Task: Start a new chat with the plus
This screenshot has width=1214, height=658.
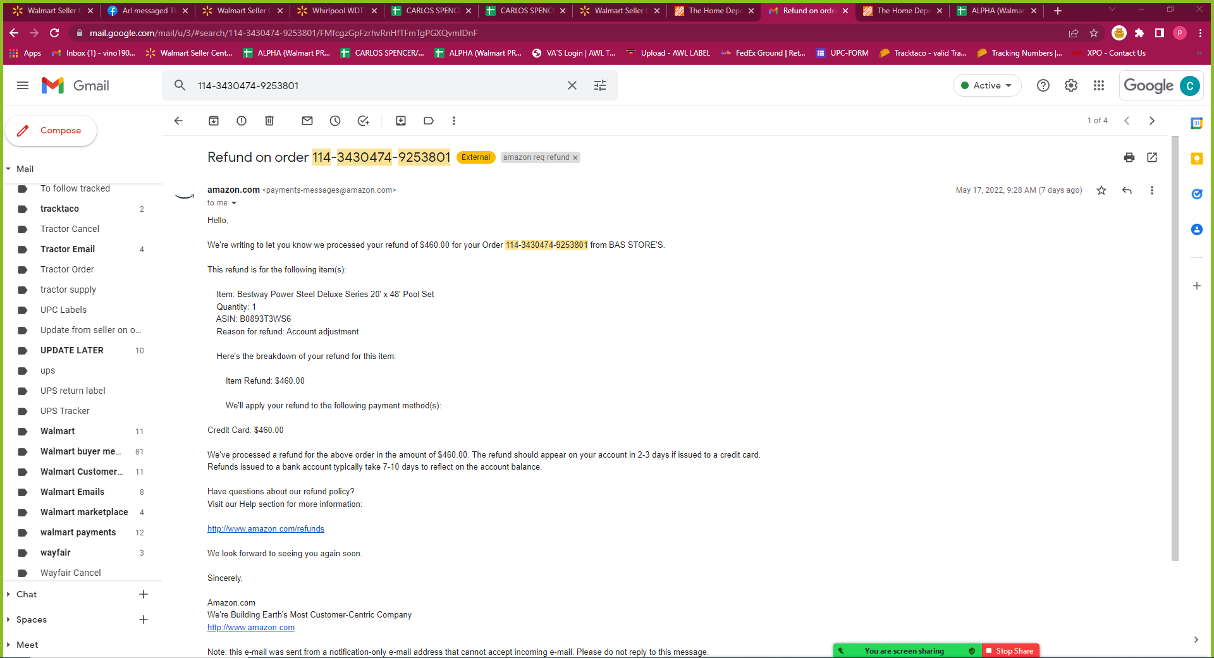Action: click(x=144, y=594)
